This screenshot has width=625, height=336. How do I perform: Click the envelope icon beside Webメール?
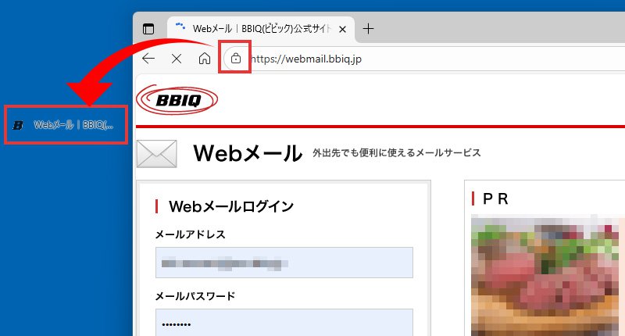tap(156, 154)
